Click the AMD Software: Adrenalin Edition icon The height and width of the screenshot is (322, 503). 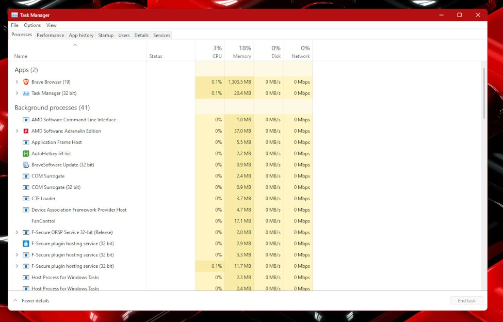point(26,131)
